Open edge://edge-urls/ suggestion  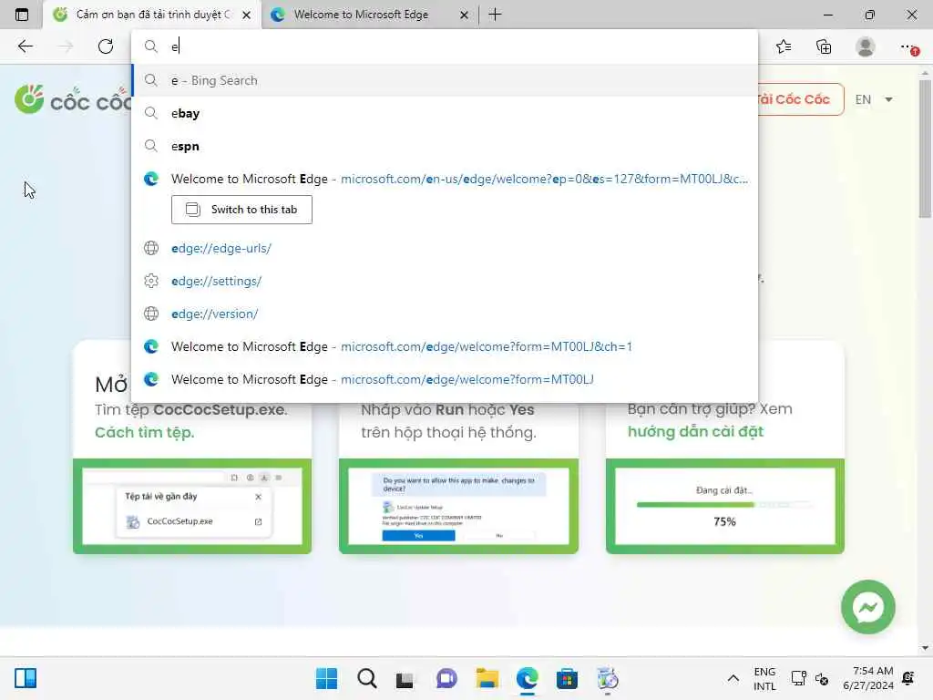(445, 248)
